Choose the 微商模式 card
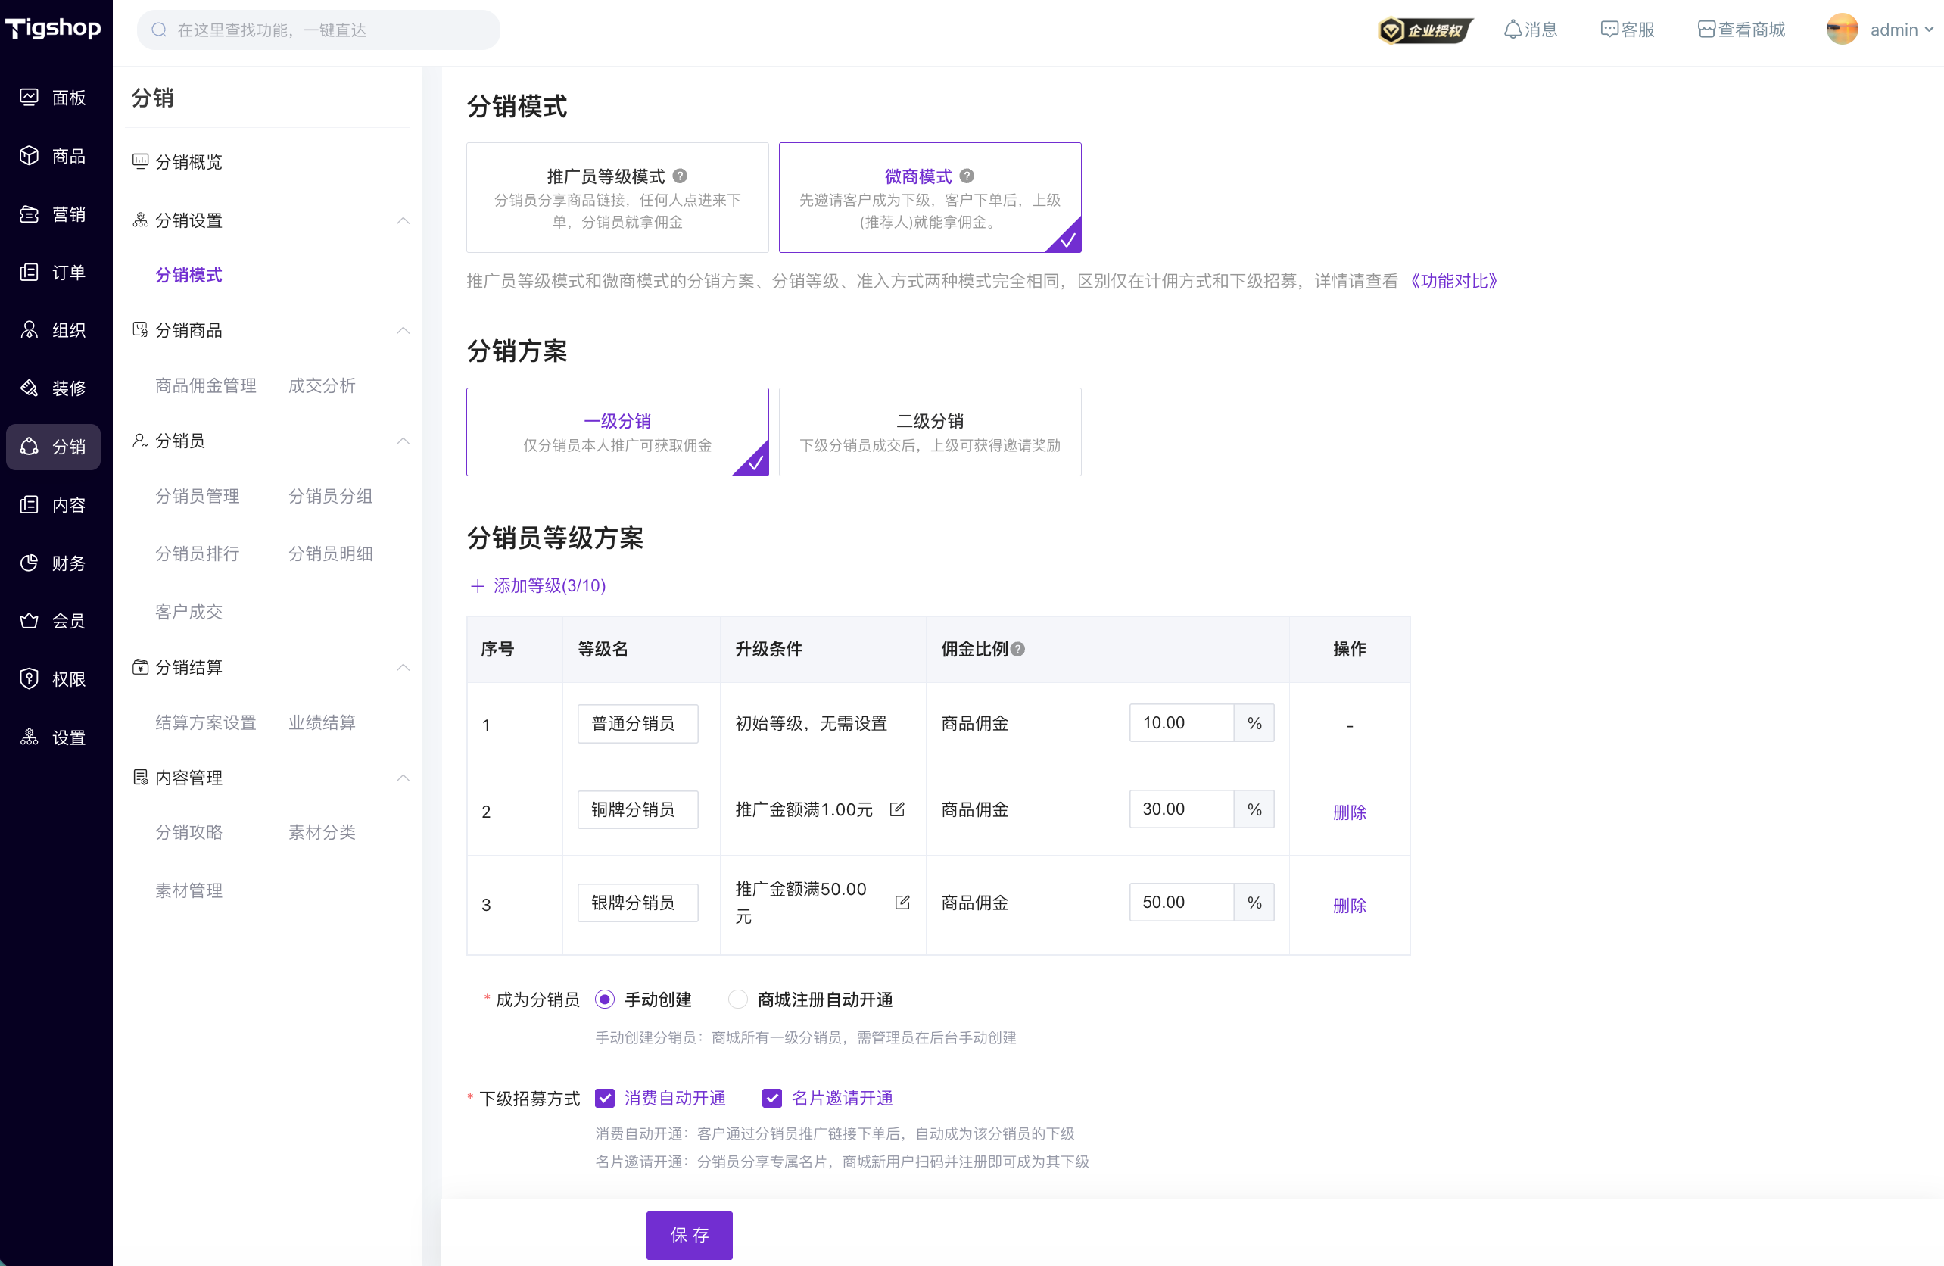Image resolution: width=1944 pixels, height=1266 pixels. [x=930, y=198]
